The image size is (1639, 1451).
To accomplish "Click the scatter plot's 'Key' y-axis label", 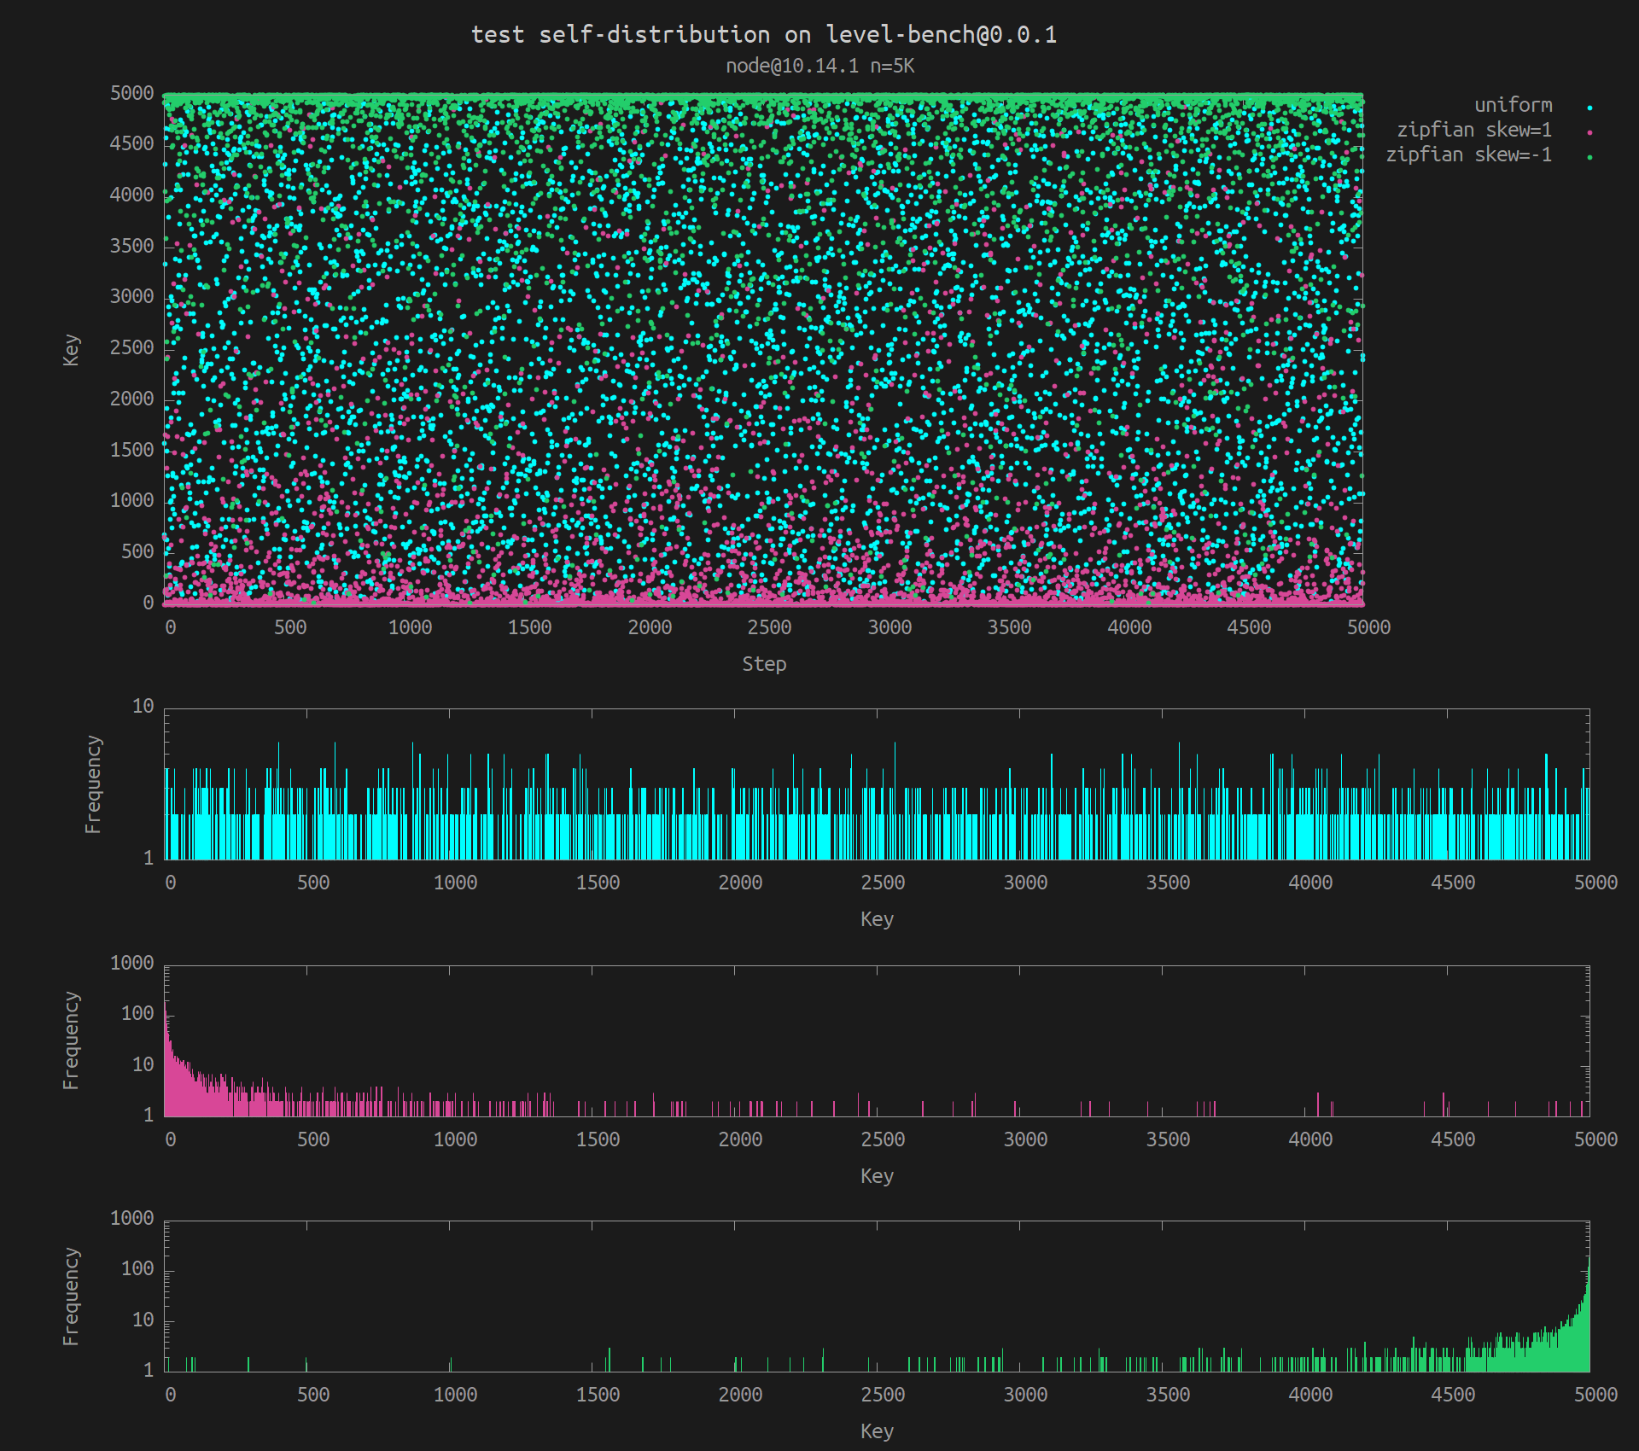I will pos(71,350).
